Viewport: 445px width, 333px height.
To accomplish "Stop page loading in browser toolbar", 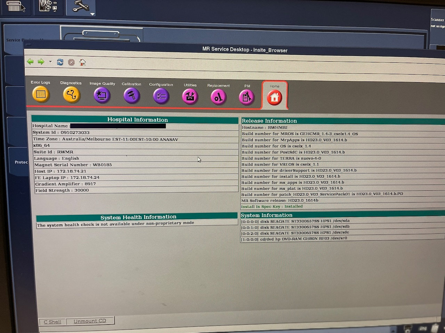I will pyautogui.click(x=71, y=62).
